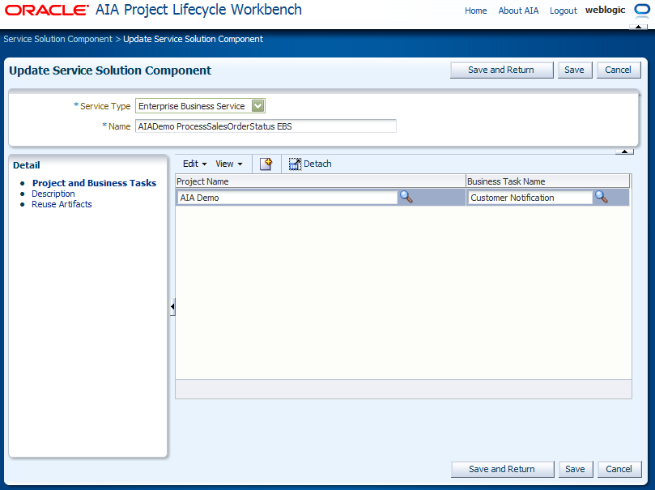Click Service Solution Component breadcrumb
Screen dimensions: 655x490
tap(58, 39)
